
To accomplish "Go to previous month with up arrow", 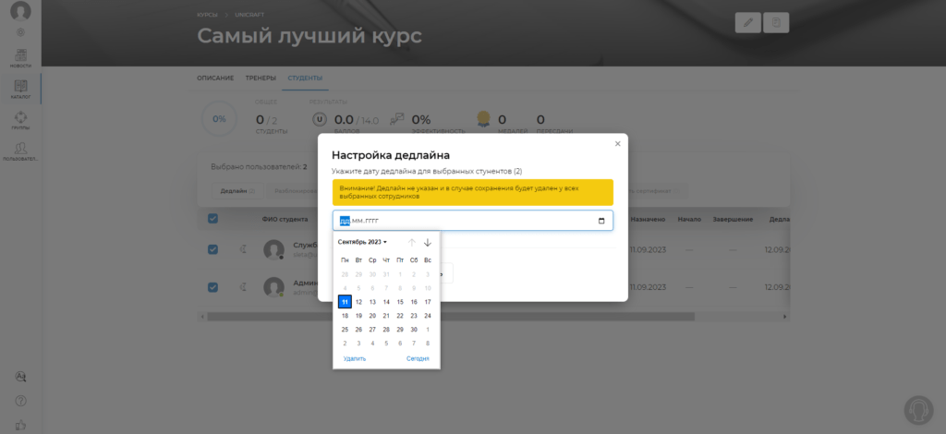I will coord(412,242).
